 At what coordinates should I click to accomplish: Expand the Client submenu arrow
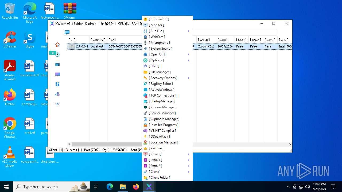[x=189, y=172]
